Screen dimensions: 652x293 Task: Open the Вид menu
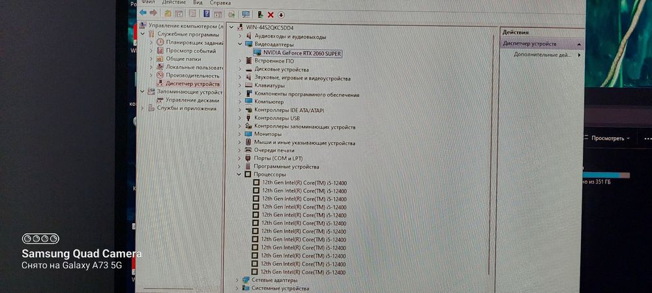pos(198,3)
